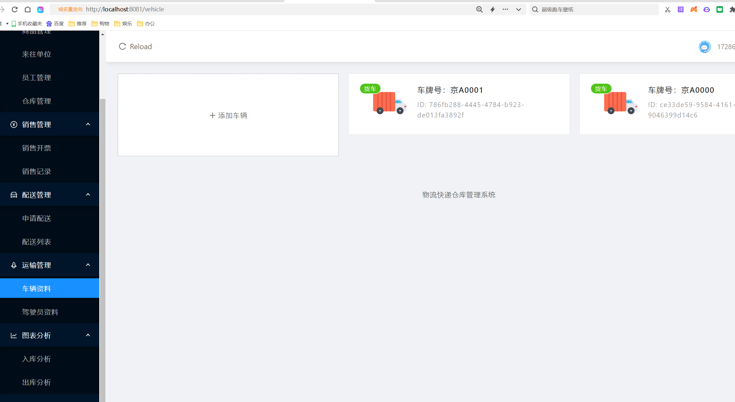The width and height of the screenshot is (735, 402).
Task: Open the browser toolbar dropdown arrow
Action: pyautogui.click(x=518, y=9)
